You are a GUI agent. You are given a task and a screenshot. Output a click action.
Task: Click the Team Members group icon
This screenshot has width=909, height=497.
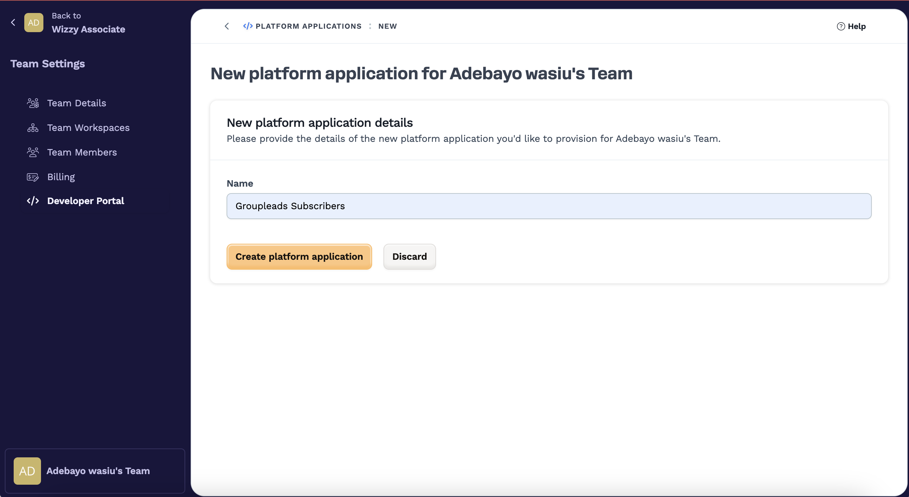(33, 152)
